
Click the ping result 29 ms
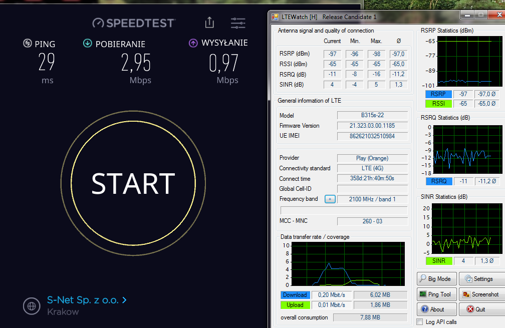(47, 62)
